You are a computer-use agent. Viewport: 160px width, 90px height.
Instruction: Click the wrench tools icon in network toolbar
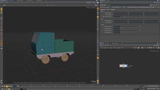(135, 48)
